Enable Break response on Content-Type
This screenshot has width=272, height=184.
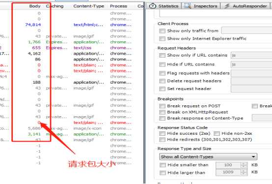point(162,118)
